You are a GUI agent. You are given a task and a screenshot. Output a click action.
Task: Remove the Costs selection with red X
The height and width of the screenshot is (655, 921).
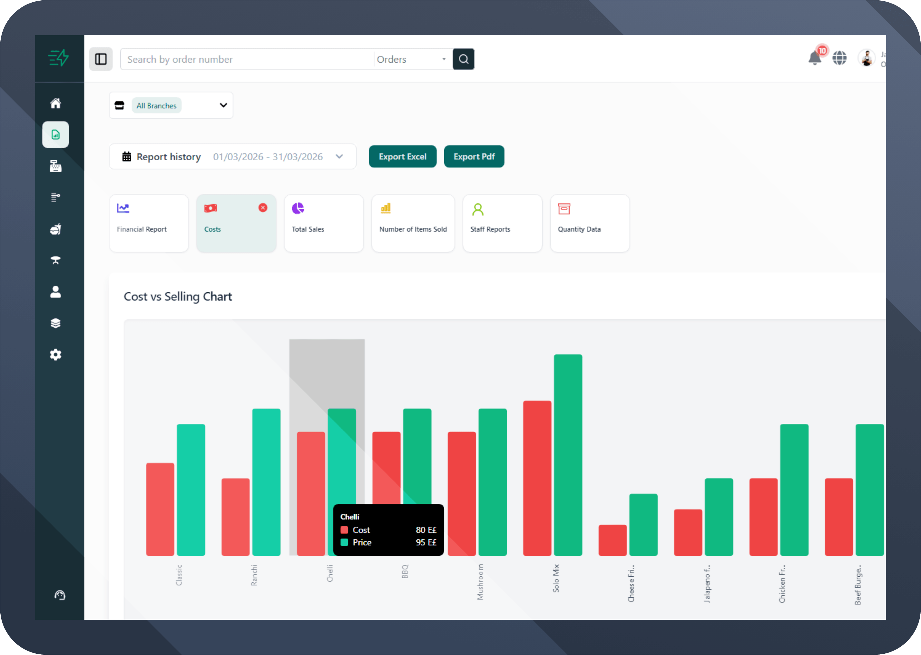(x=263, y=208)
